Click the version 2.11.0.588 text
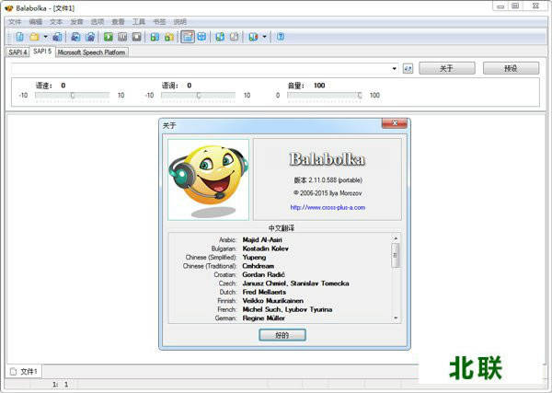This screenshot has height=393, width=552. click(328, 180)
